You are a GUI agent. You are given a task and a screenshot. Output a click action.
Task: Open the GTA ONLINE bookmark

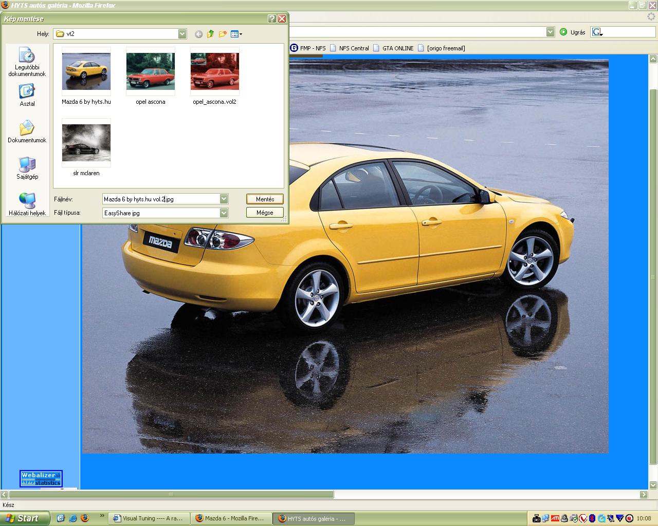coord(393,48)
